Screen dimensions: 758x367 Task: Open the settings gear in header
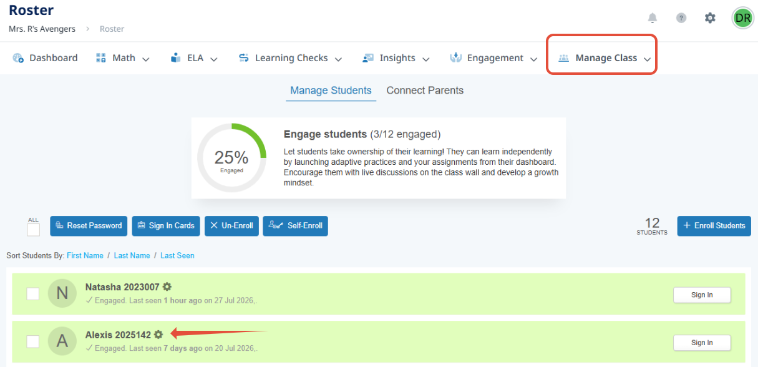[710, 18]
